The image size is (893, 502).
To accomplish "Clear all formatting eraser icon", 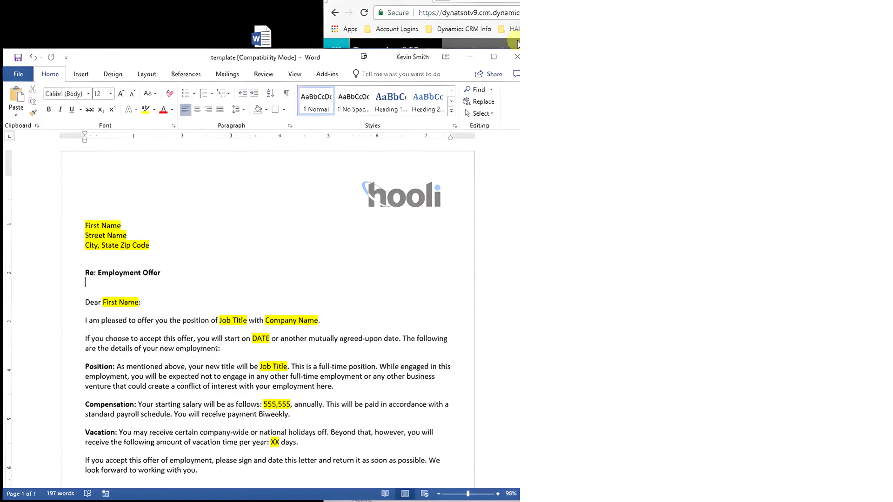I will [170, 93].
